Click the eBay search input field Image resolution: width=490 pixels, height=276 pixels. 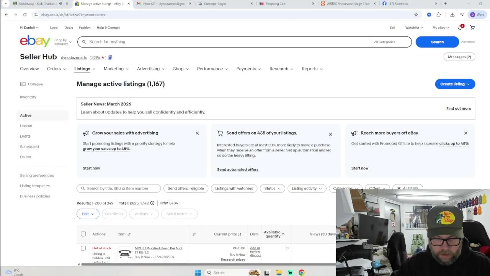(x=224, y=42)
